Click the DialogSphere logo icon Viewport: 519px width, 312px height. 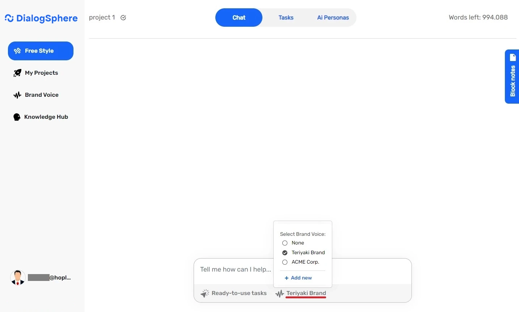click(x=9, y=18)
